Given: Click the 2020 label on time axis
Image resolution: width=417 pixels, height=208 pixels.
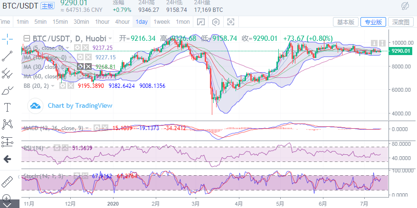Looking at the screenshot, I should click(x=114, y=204).
